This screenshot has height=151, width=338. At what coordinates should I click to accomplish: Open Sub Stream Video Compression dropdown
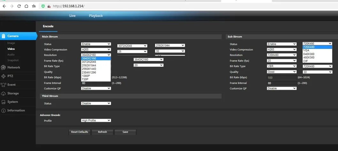tap(282, 49)
